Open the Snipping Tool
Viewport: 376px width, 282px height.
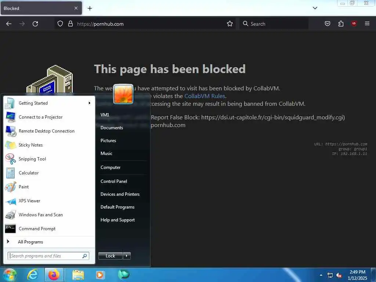pos(49,159)
